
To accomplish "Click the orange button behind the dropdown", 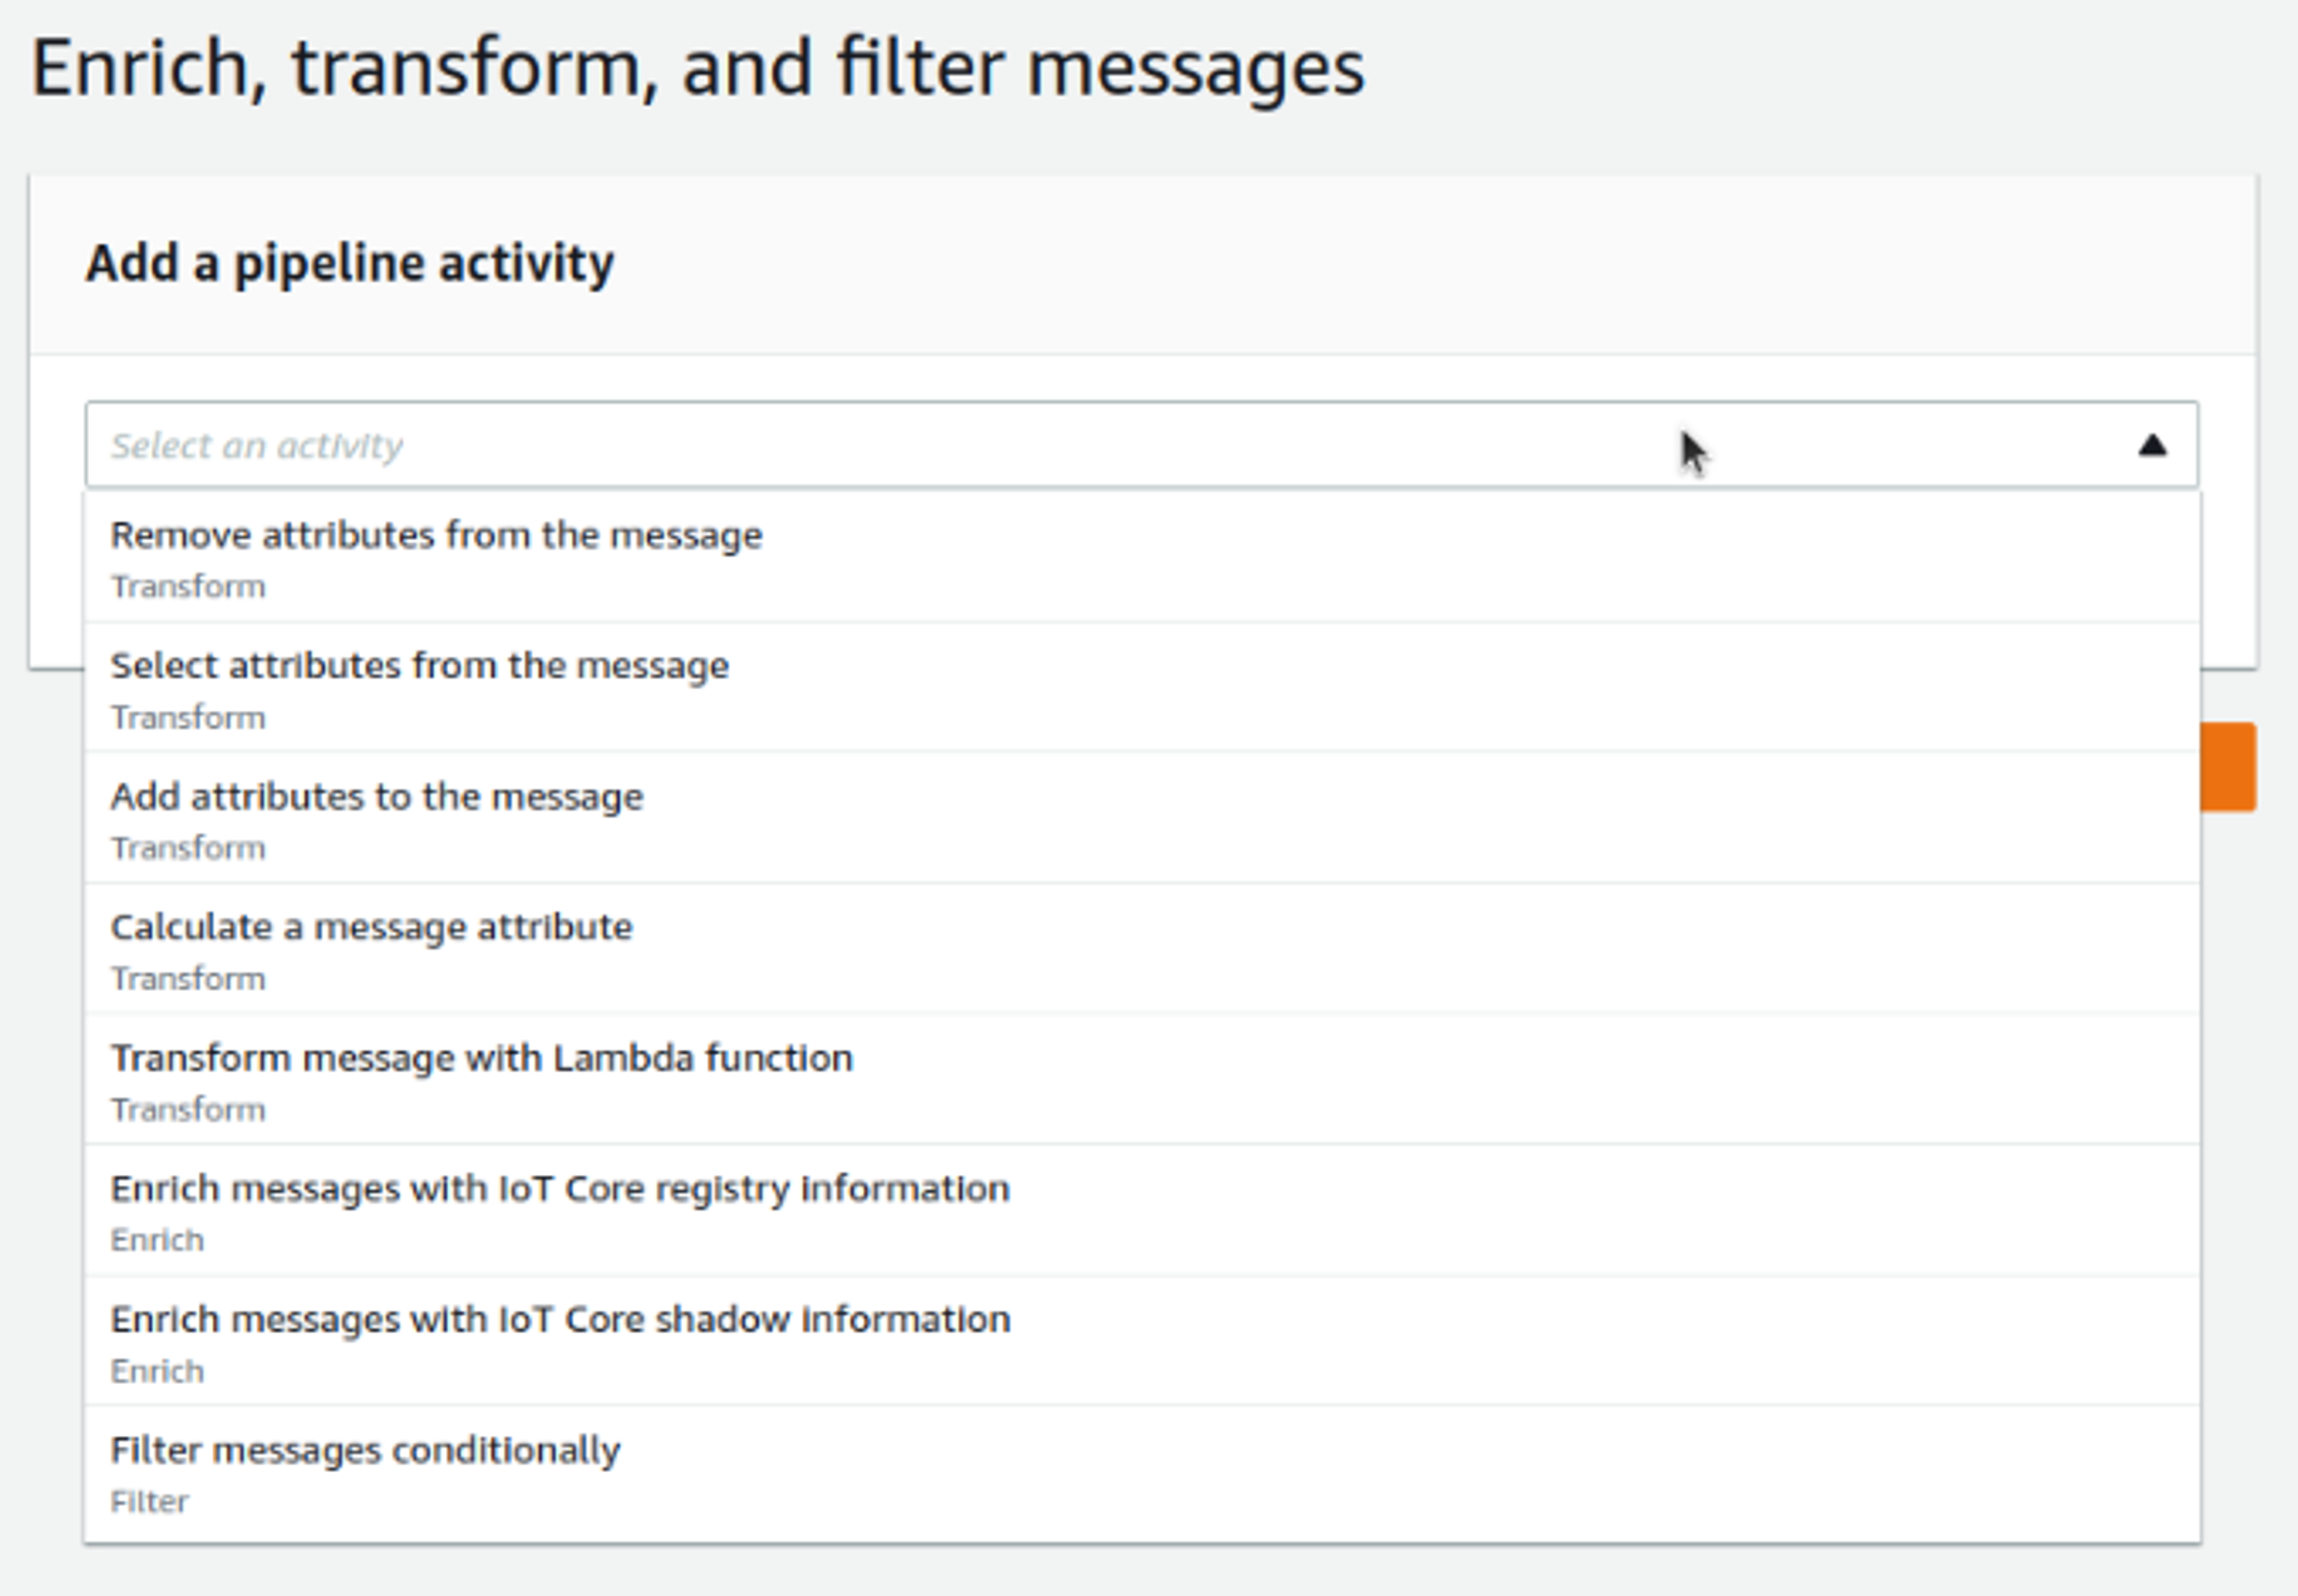I will point(2228,767).
